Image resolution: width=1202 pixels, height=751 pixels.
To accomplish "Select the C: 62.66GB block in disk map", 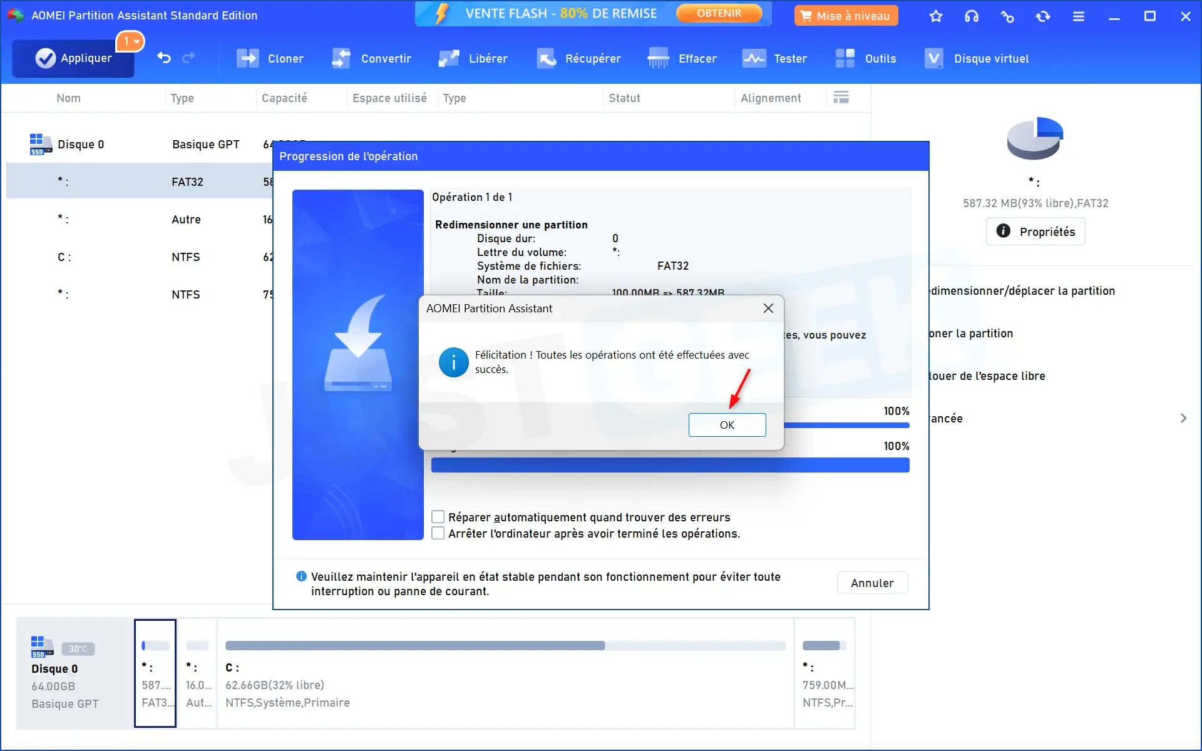I will tap(505, 673).
